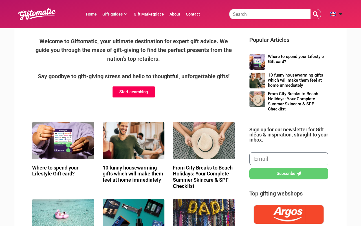The image size is (361, 226).
Task: Click the search magnifier icon
Action: click(316, 14)
